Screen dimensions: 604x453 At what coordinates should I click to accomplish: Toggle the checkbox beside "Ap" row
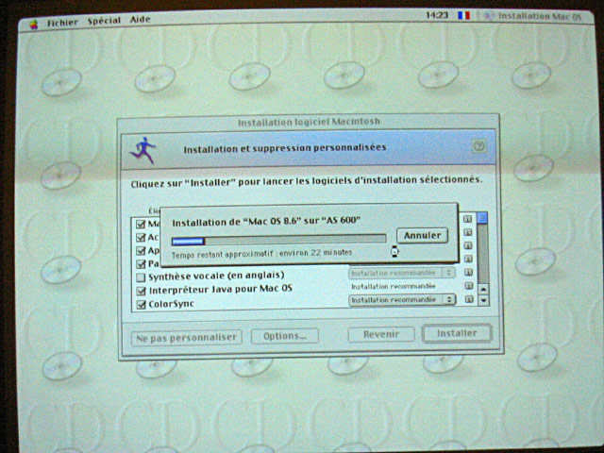[x=141, y=251]
